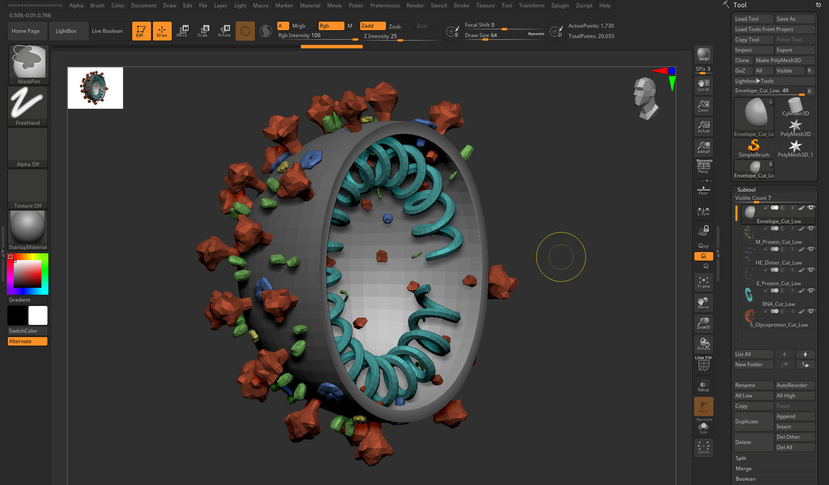829x485 pixels.
Task: Toggle visibility eye of RNA_Cut_Low
Action: click(811, 290)
